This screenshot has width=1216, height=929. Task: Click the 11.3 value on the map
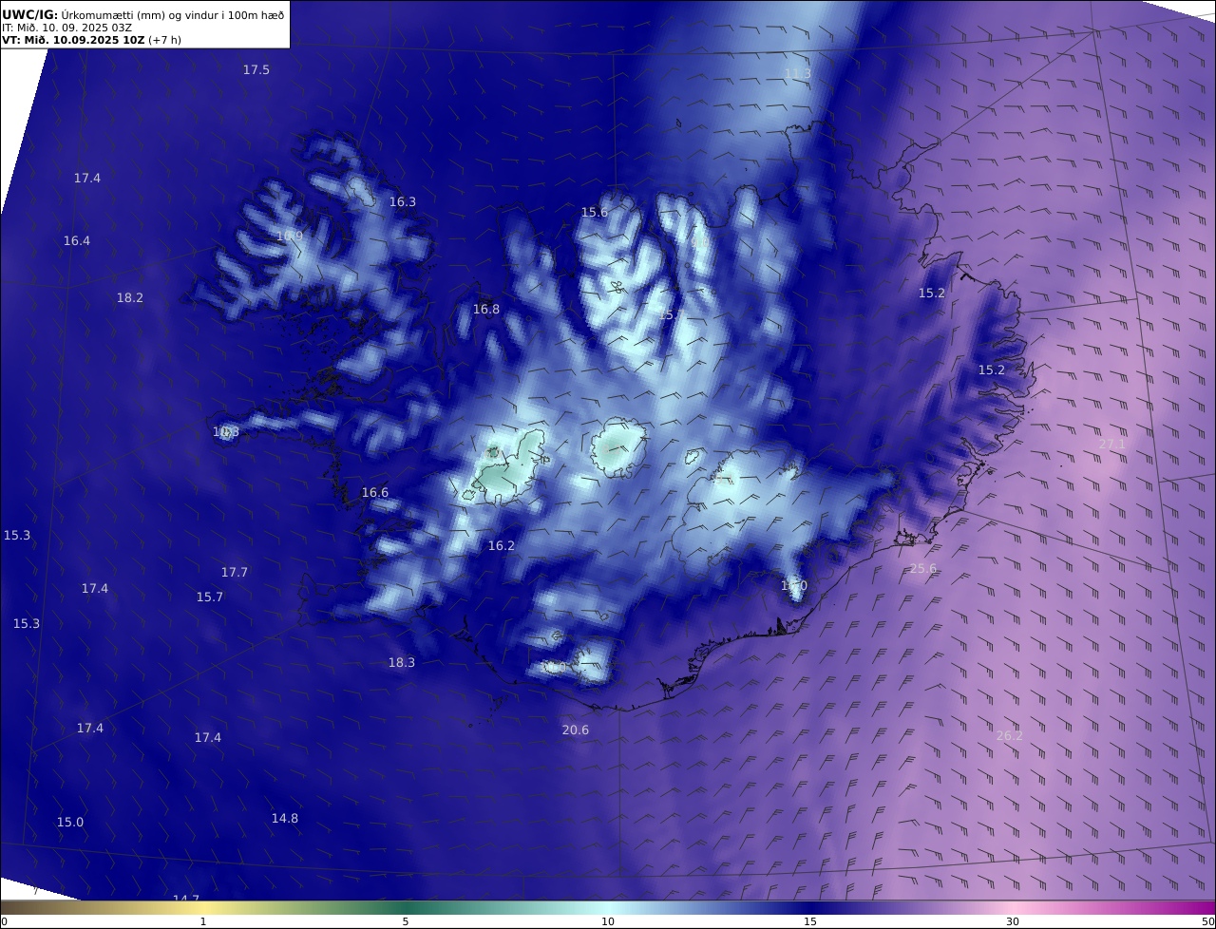tap(798, 74)
